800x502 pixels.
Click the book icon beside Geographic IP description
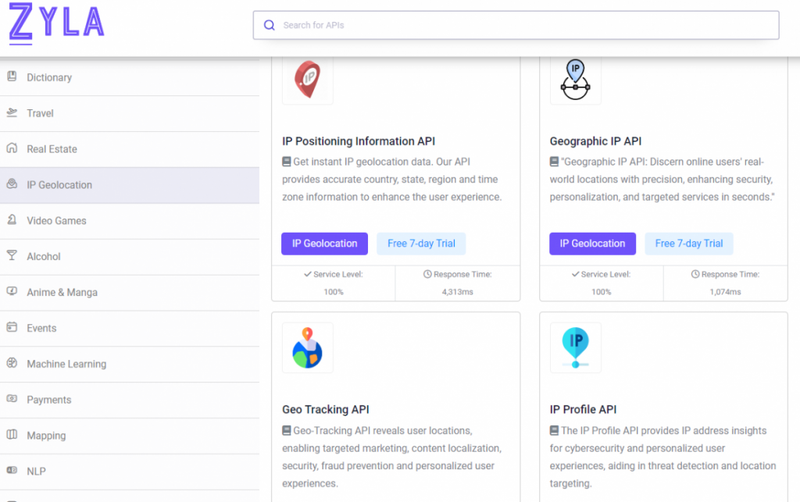(554, 162)
